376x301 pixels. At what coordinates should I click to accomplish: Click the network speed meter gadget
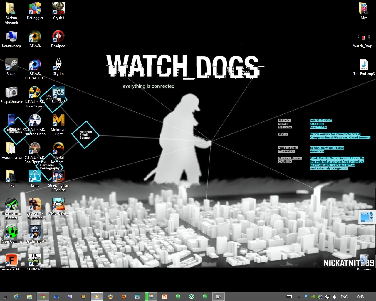click(x=367, y=217)
